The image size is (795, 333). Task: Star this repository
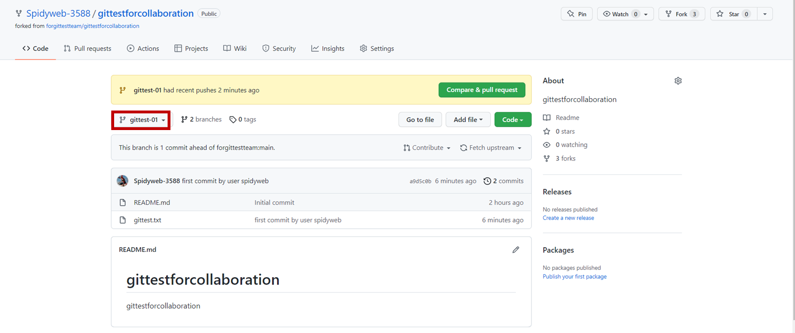[733, 14]
